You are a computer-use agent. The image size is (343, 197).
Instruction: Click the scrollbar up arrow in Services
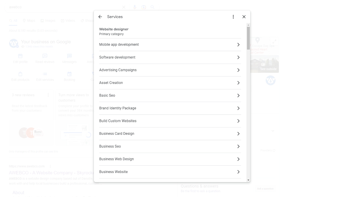point(248,25)
